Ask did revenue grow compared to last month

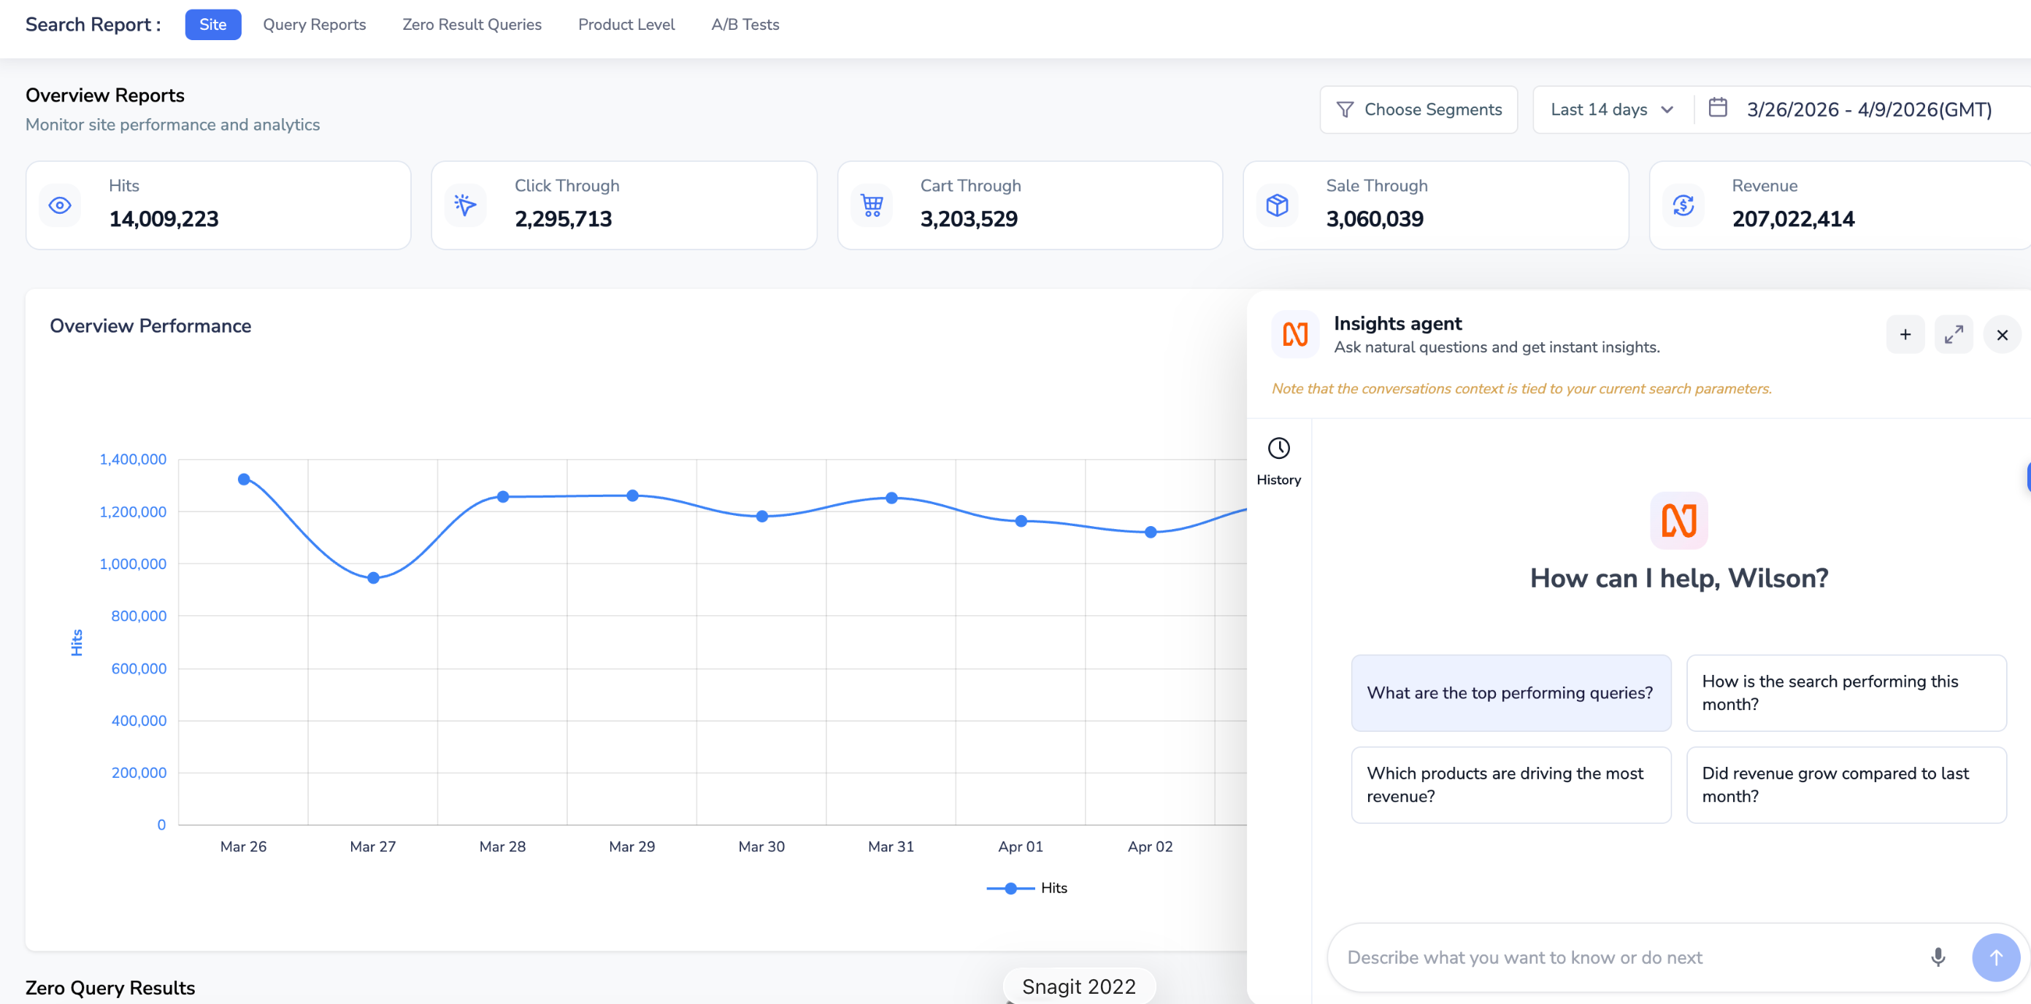pos(1845,785)
